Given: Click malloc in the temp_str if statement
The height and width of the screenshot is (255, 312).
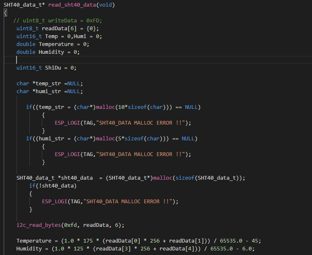Looking at the screenshot, I should (105, 107).
